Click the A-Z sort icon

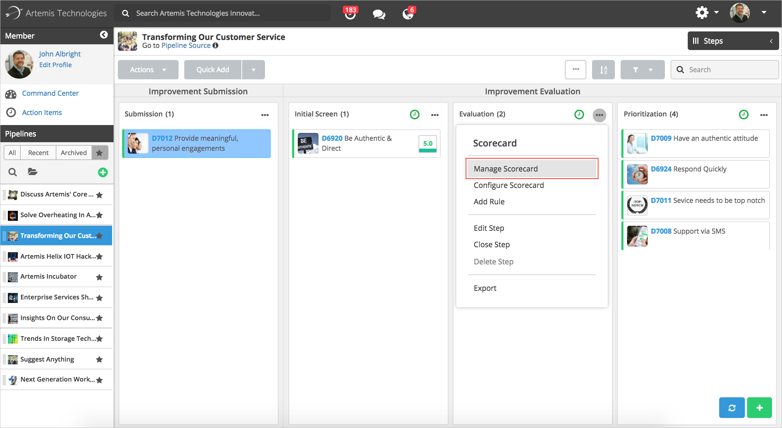(x=603, y=70)
